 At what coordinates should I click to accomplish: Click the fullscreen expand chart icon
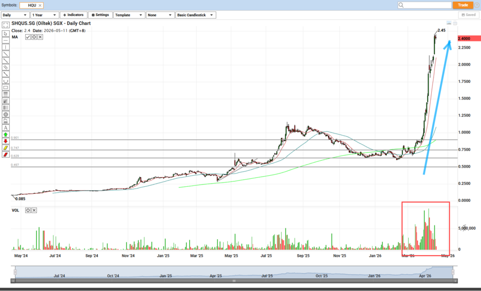point(6,25)
